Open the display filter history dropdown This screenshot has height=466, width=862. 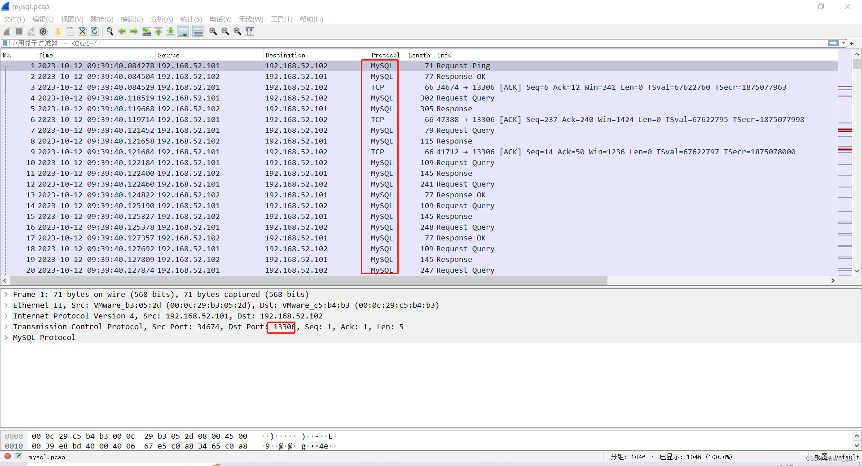[x=844, y=43]
